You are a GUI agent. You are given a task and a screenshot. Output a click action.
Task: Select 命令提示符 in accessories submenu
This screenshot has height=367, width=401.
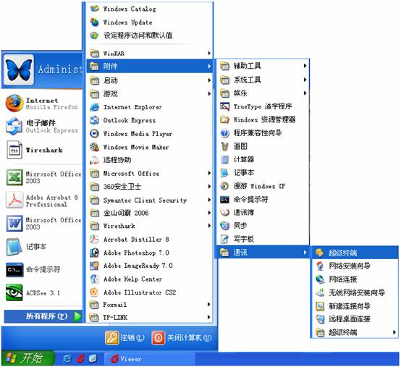click(x=263, y=199)
